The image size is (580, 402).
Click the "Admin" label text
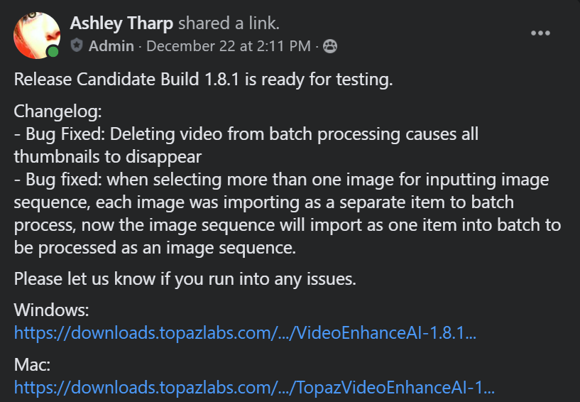[x=111, y=46]
